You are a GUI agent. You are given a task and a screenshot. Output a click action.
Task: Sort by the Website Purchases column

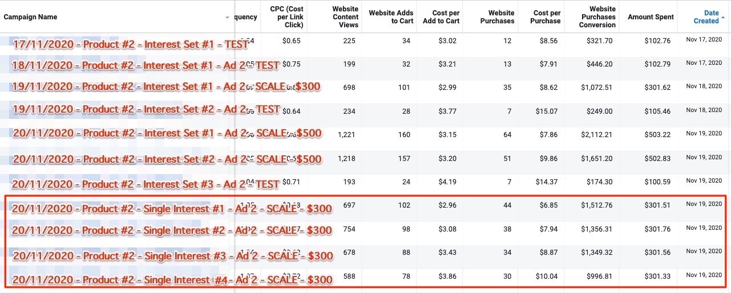[x=497, y=17]
